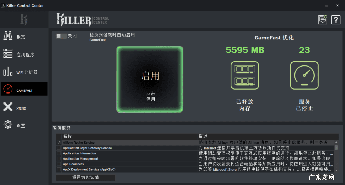345x185 pixels.
Task: Open the feedback message icon
Action: pos(322,19)
